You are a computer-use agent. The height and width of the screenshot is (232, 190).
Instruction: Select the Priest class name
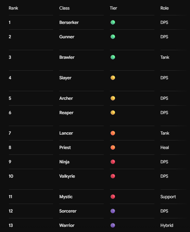tap(65, 147)
